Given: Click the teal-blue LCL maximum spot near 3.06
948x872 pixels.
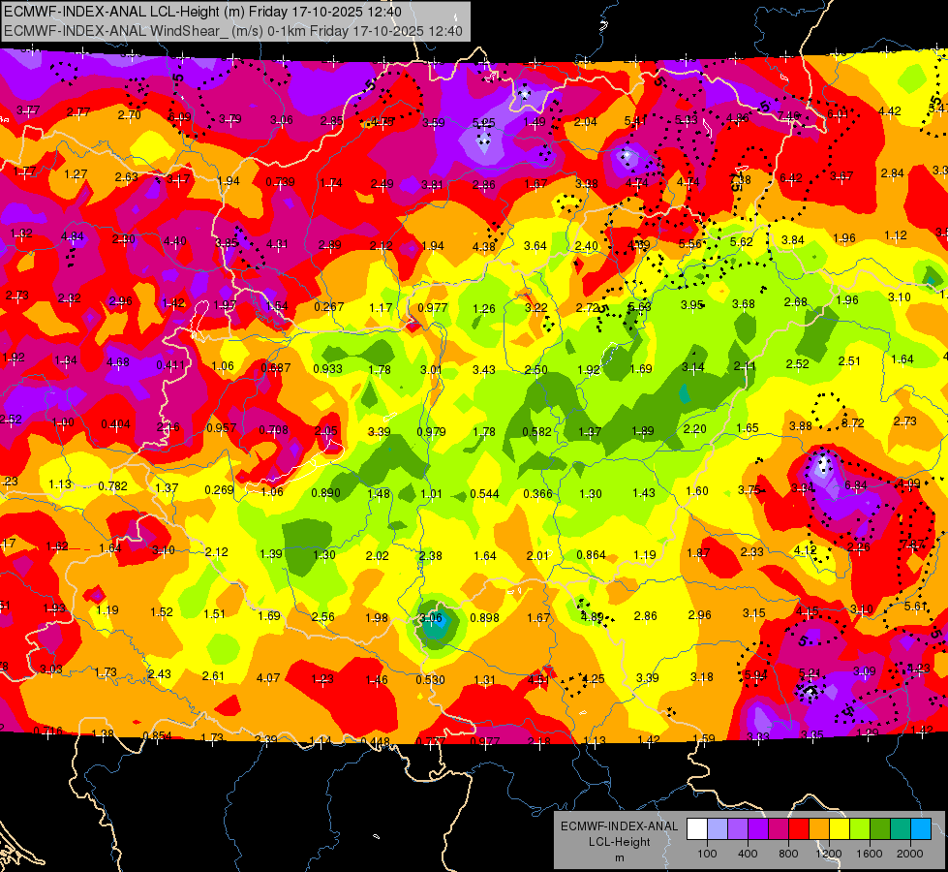Looking at the screenshot, I should tap(435, 626).
